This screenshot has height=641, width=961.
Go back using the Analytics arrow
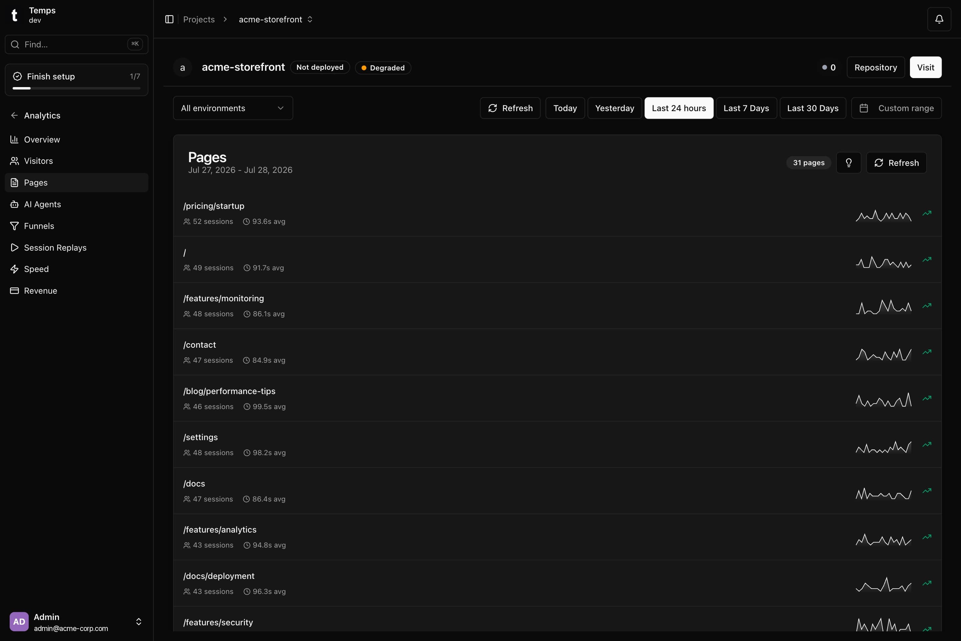tap(14, 115)
